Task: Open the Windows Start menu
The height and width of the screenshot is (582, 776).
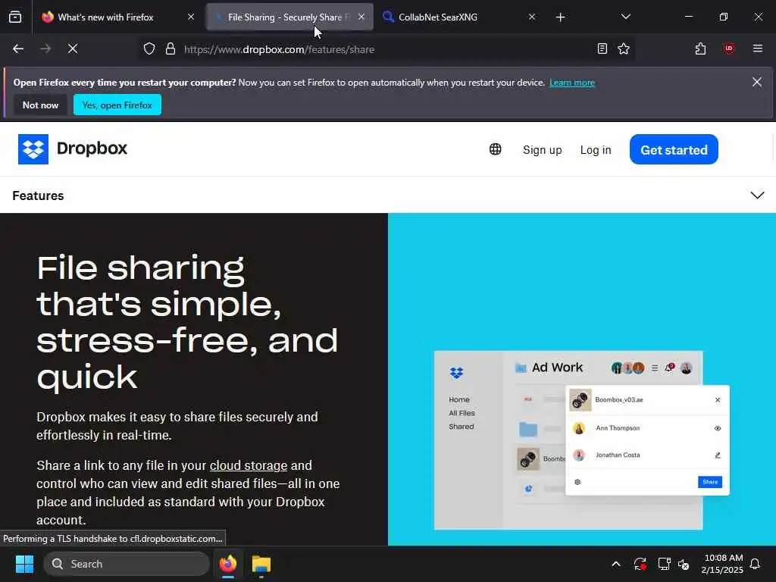Action: (x=24, y=564)
